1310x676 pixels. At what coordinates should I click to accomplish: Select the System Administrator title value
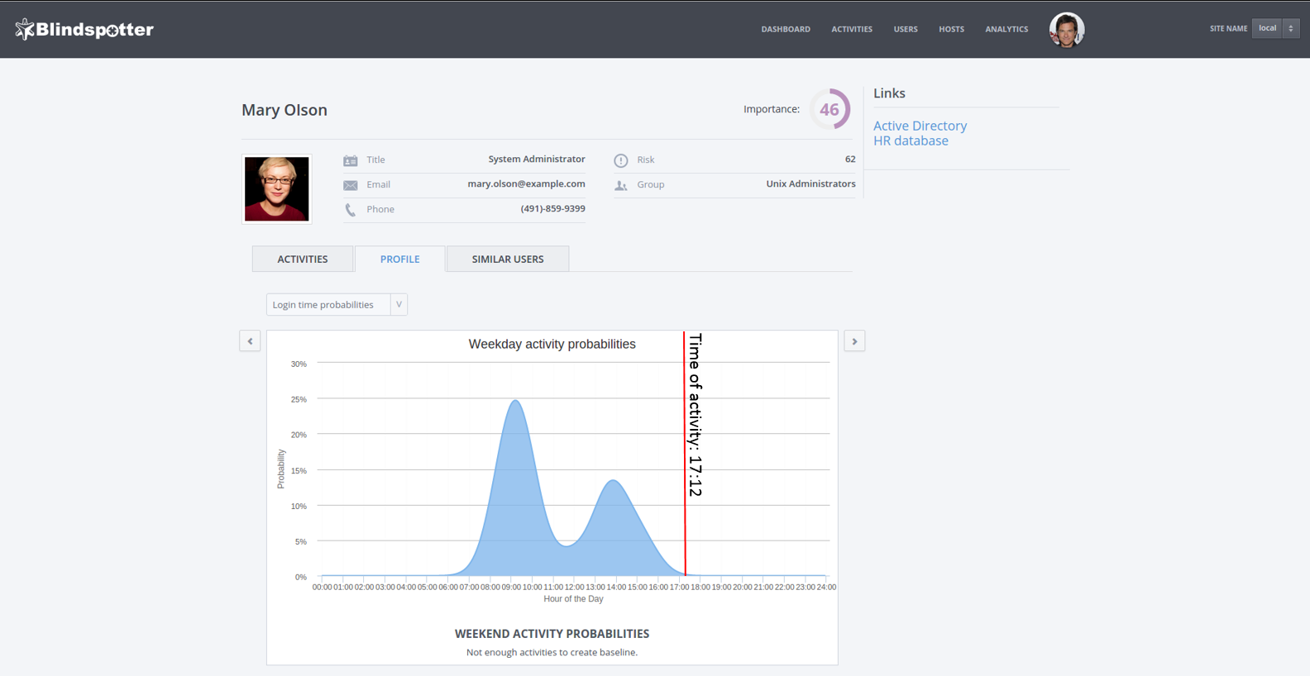tap(537, 159)
